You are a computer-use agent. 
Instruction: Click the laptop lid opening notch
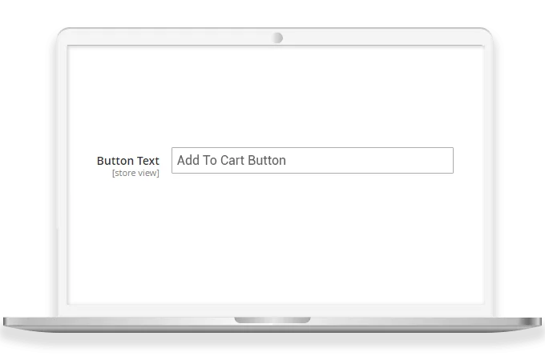tap(272, 320)
